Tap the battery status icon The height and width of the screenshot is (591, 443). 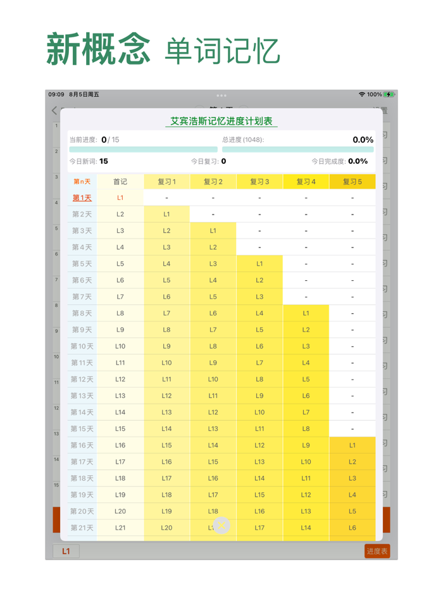[389, 94]
